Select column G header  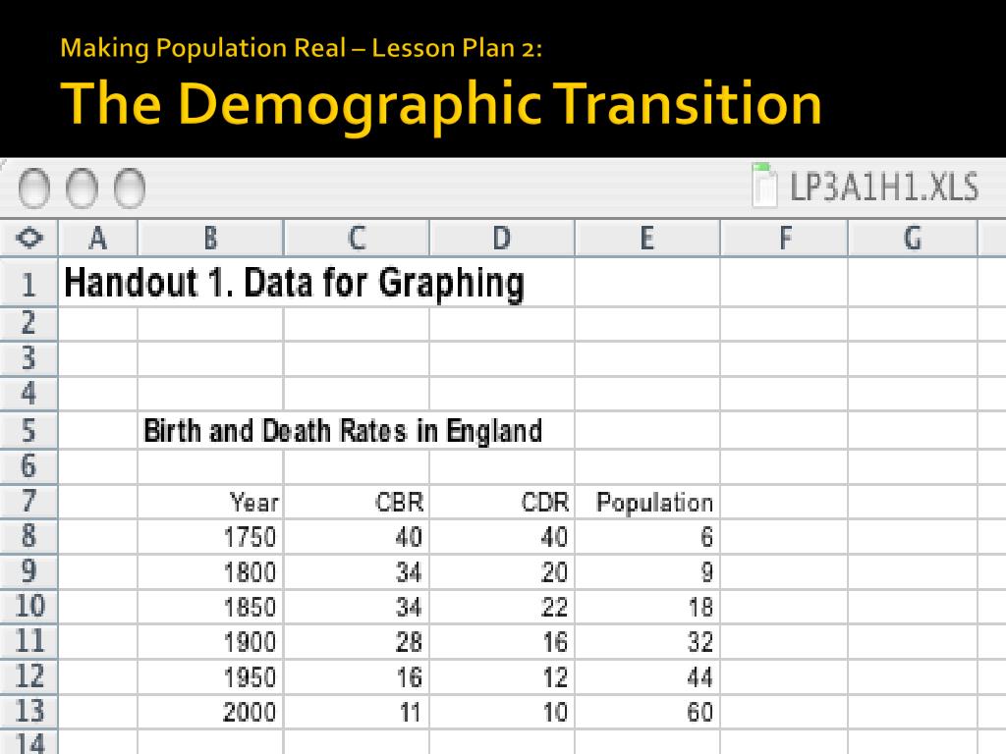[913, 238]
